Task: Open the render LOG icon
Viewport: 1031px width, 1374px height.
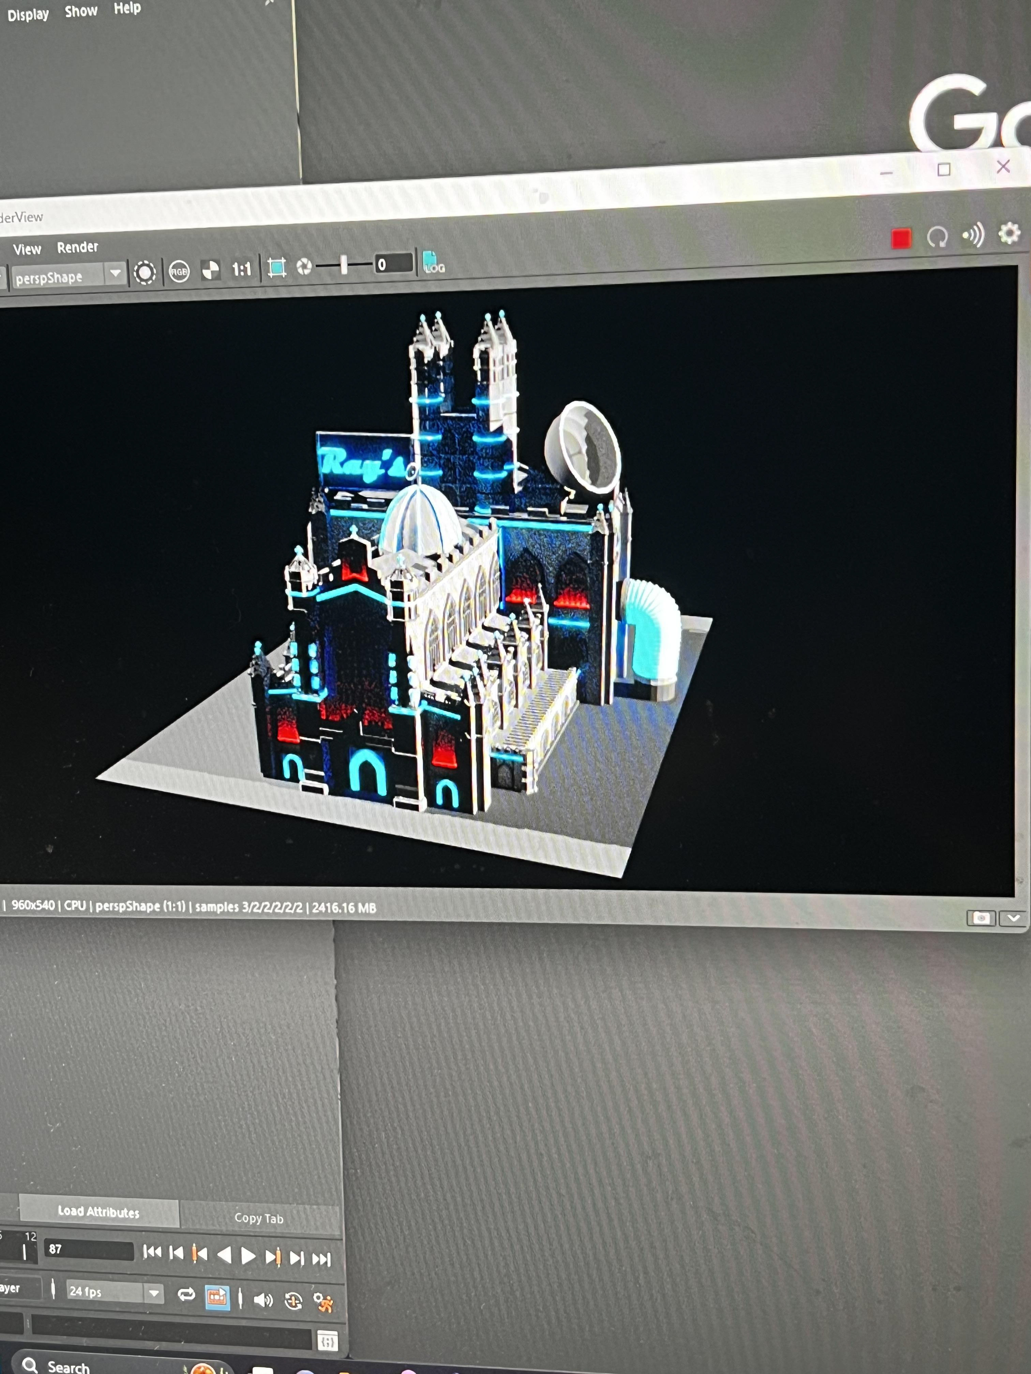Action: (433, 262)
